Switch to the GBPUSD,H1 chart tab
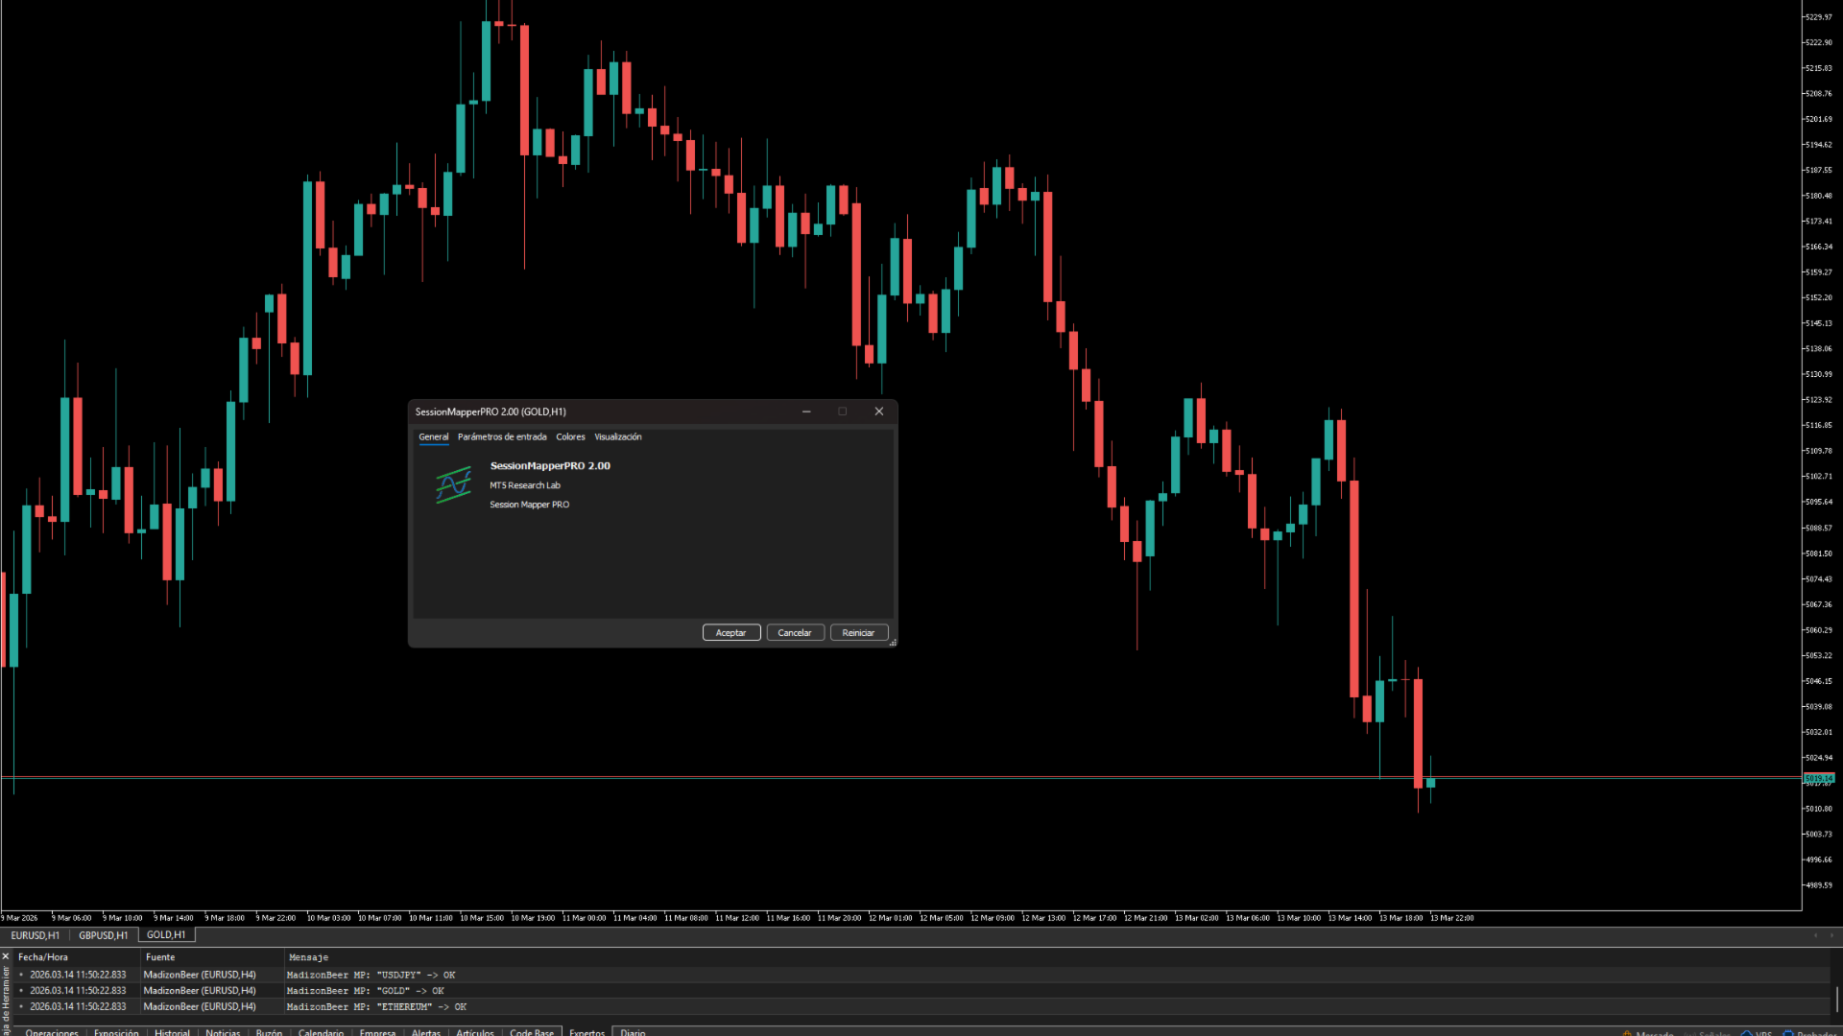The image size is (1843, 1036). [x=103, y=935]
